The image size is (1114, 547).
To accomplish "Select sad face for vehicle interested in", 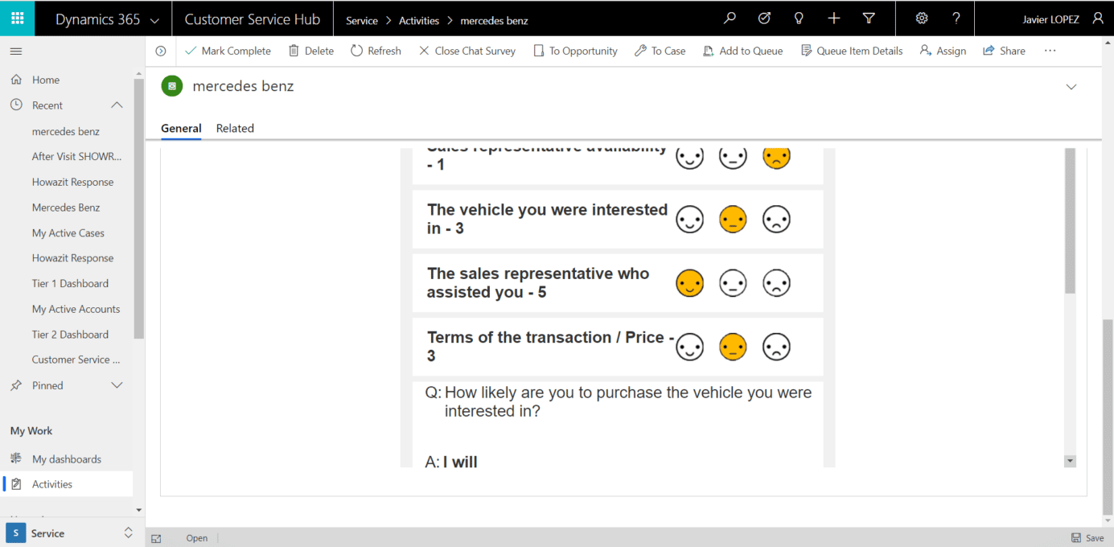I will pos(776,220).
